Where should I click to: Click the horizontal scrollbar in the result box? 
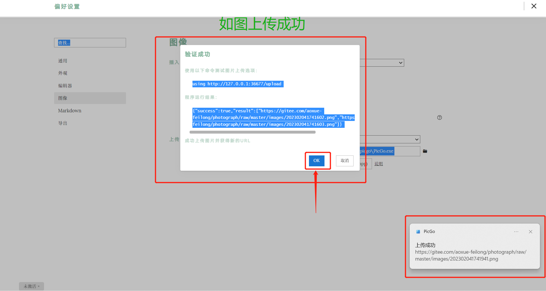click(x=253, y=132)
